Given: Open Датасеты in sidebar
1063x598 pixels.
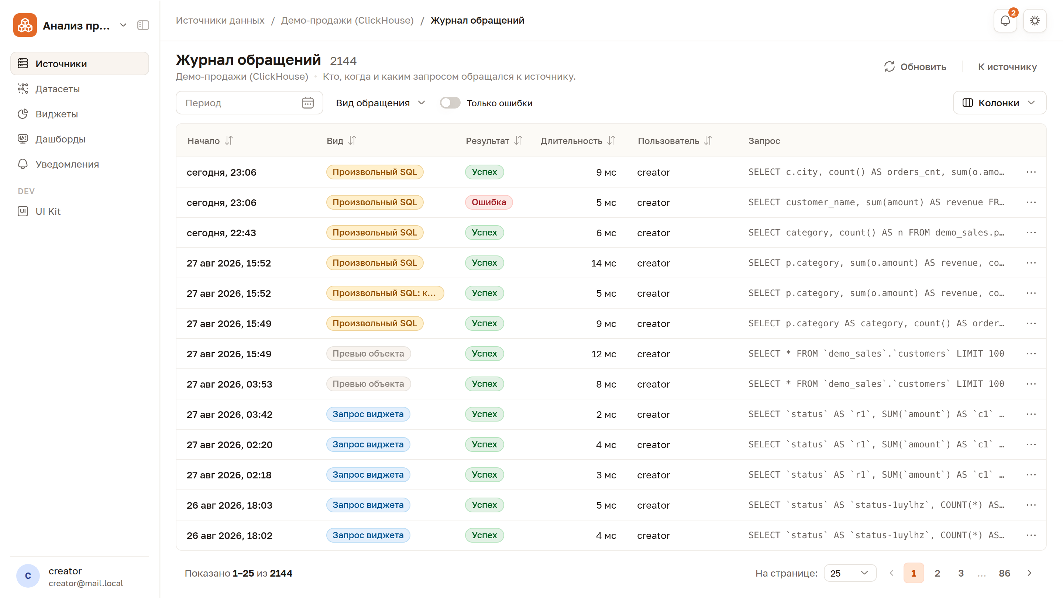Looking at the screenshot, I should pos(80,89).
